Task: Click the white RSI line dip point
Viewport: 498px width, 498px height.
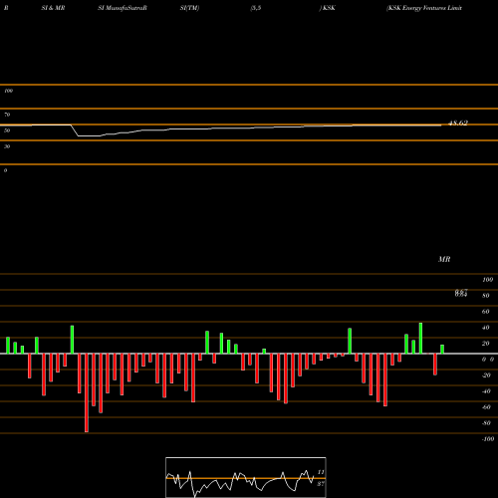Action: tap(79, 135)
